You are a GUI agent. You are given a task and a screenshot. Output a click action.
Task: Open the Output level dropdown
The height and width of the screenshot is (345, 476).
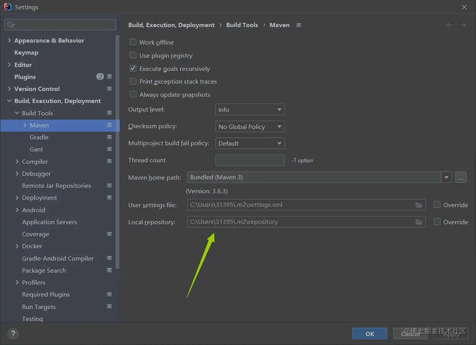pos(250,110)
